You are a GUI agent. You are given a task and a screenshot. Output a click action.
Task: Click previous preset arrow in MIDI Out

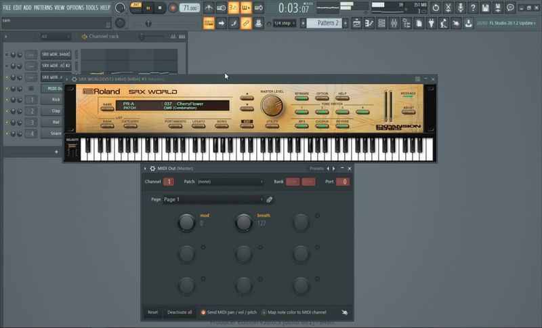329,168
